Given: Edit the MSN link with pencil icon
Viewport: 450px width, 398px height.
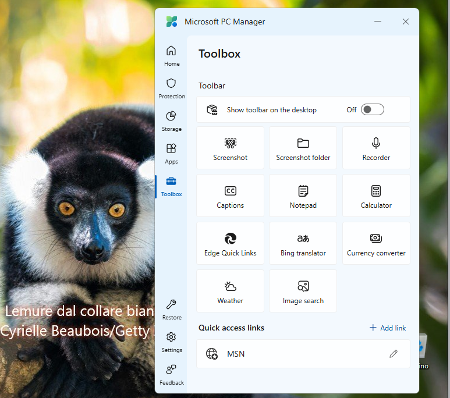Looking at the screenshot, I should (x=394, y=354).
